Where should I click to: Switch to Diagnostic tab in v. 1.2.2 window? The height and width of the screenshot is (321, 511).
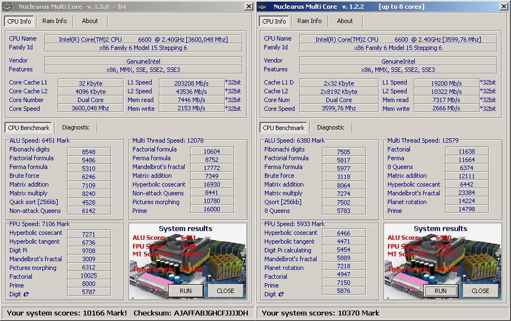330,127
